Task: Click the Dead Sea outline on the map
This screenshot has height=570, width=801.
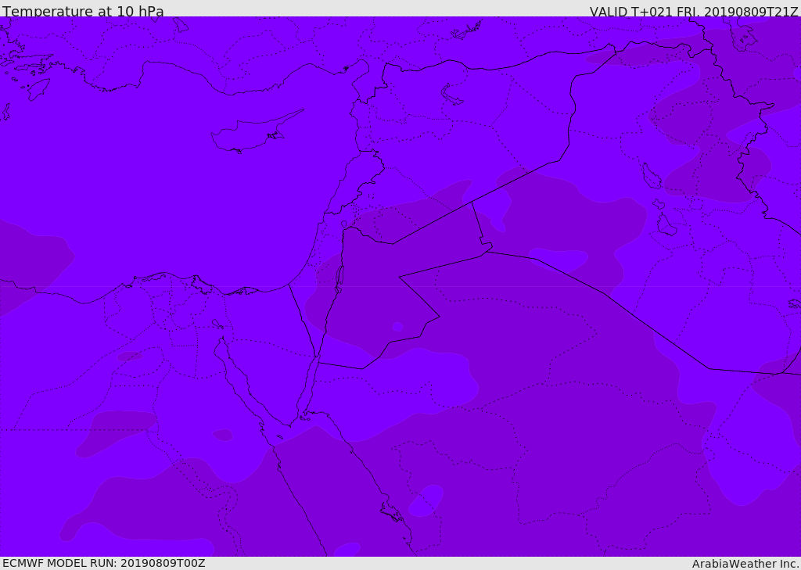Action: (339, 276)
